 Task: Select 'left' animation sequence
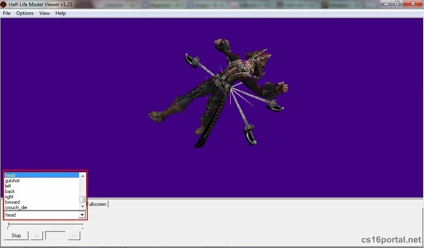point(42,186)
